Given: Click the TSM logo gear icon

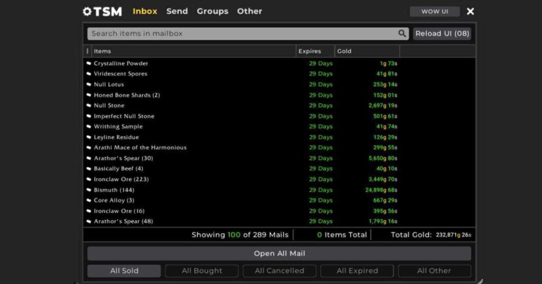Looking at the screenshot, I should [87, 12].
